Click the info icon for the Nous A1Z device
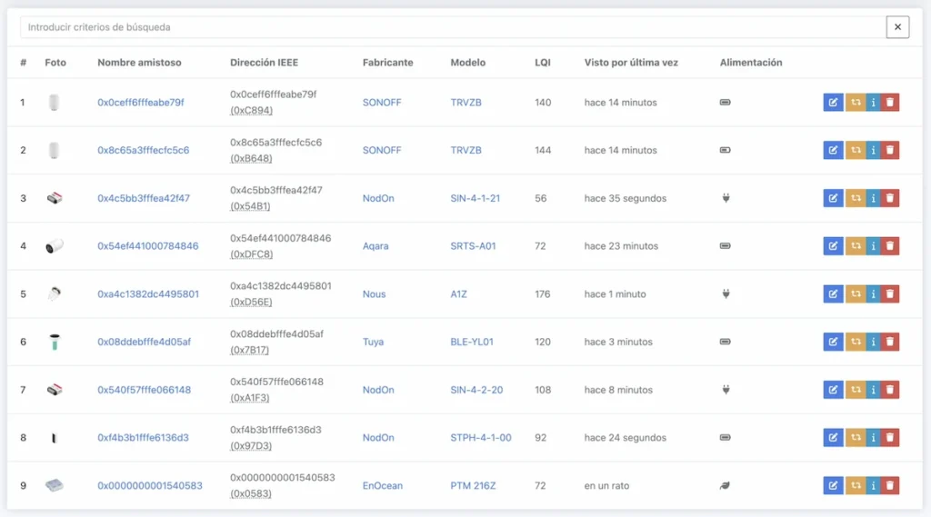The image size is (931, 517). point(873,294)
